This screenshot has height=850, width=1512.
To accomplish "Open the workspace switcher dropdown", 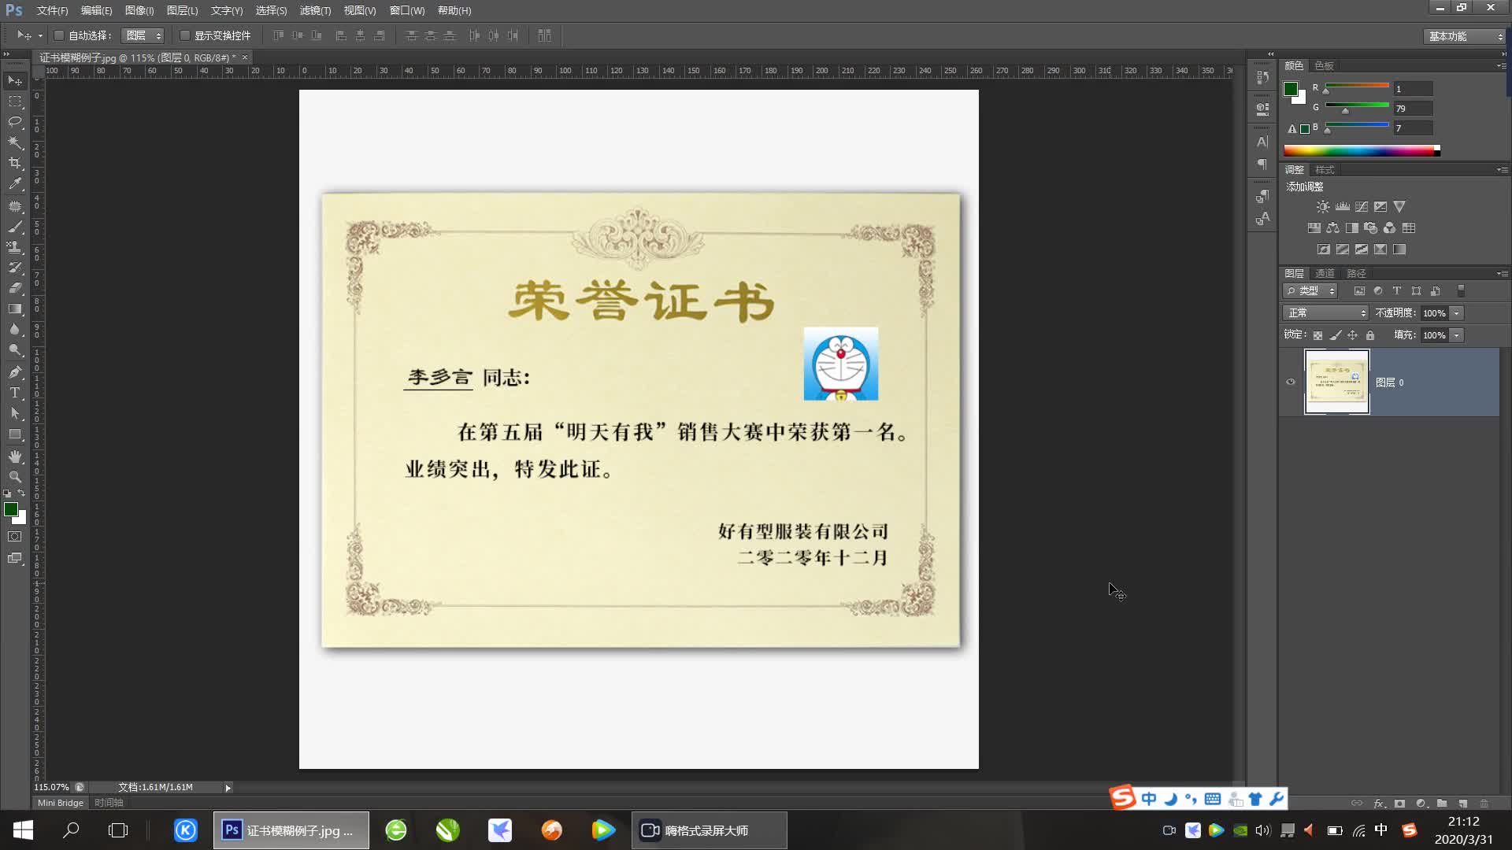I will tap(1466, 36).
